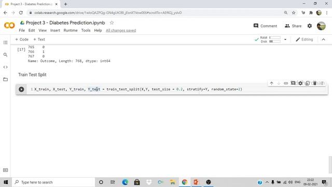This screenshot has width=332, height=187.
Task: Click the notebook title Project 3 Diabetes Prediction
Action: (65, 23)
